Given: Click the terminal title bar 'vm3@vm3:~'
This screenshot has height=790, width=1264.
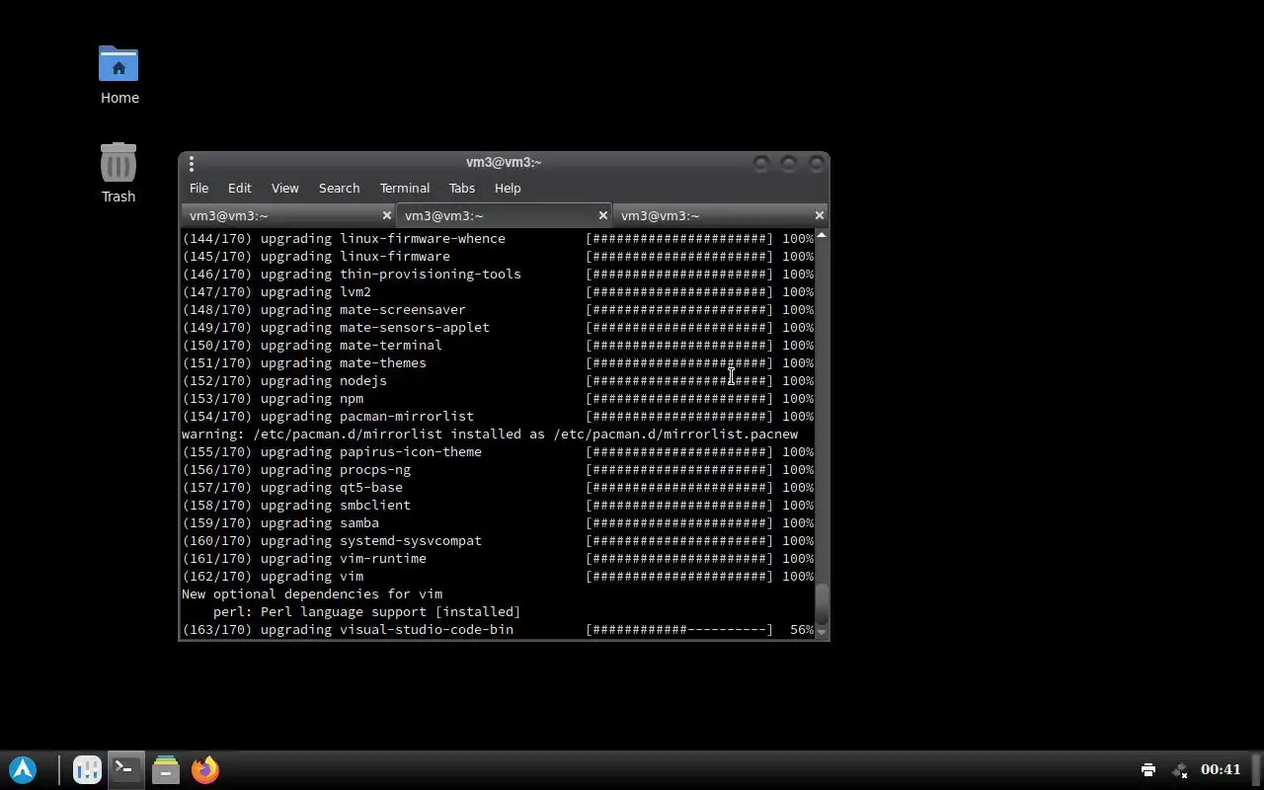Looking at the screenshot, I should (x=504, y=163).
